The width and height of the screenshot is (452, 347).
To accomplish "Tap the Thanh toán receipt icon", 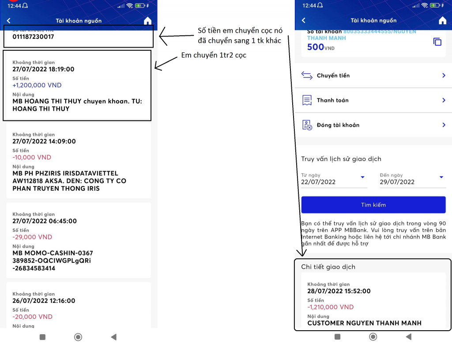I will [x=307, y=100].
